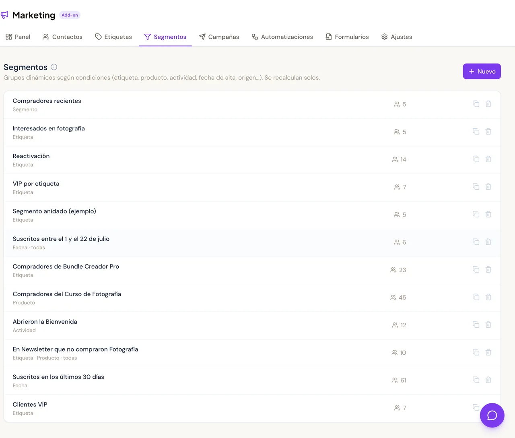Duplicate the Interesados en fotografía segment
The height and width of the screenshot is (438, 515).
(476, 132)
